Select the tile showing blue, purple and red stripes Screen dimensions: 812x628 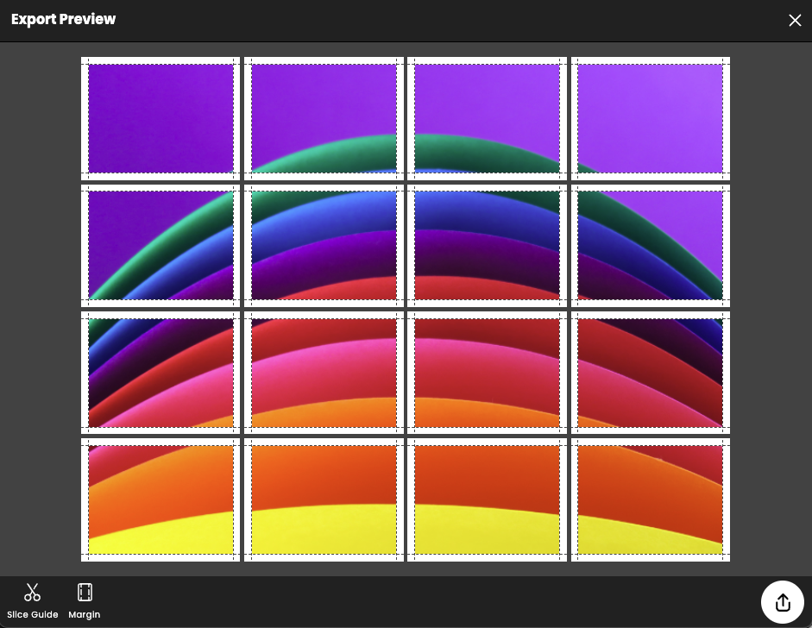pos(323,244)
